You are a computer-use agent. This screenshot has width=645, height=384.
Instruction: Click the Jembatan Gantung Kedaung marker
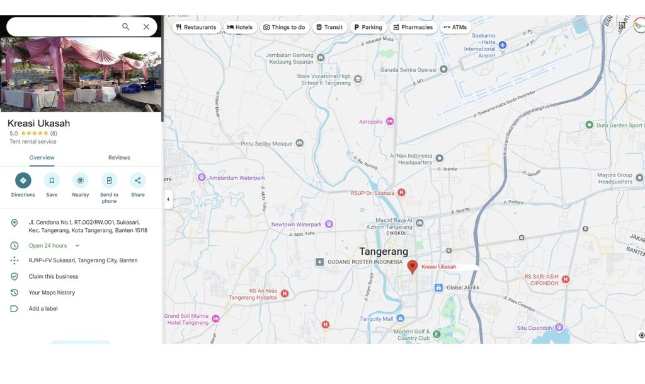321,57
